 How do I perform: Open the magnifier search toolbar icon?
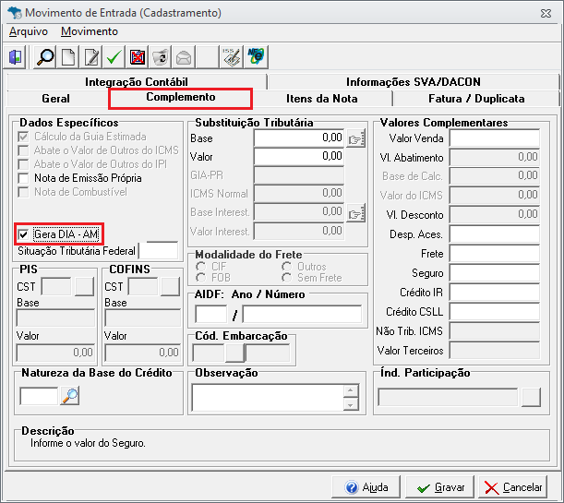click(45, 57)
